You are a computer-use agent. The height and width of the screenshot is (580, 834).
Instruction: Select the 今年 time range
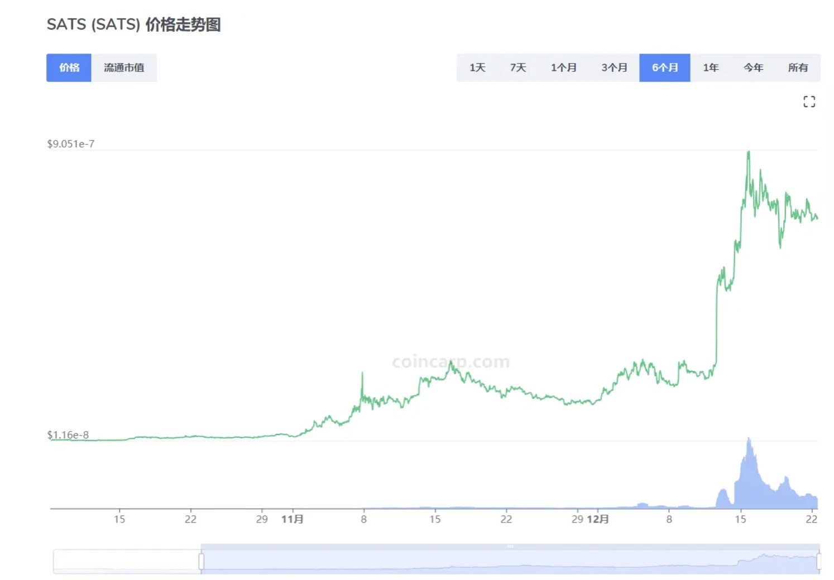tap(753, 67)
